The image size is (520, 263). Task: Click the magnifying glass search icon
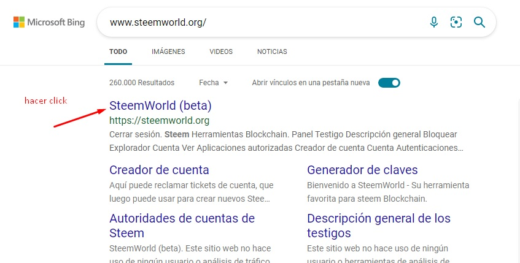tap(479, 22)
